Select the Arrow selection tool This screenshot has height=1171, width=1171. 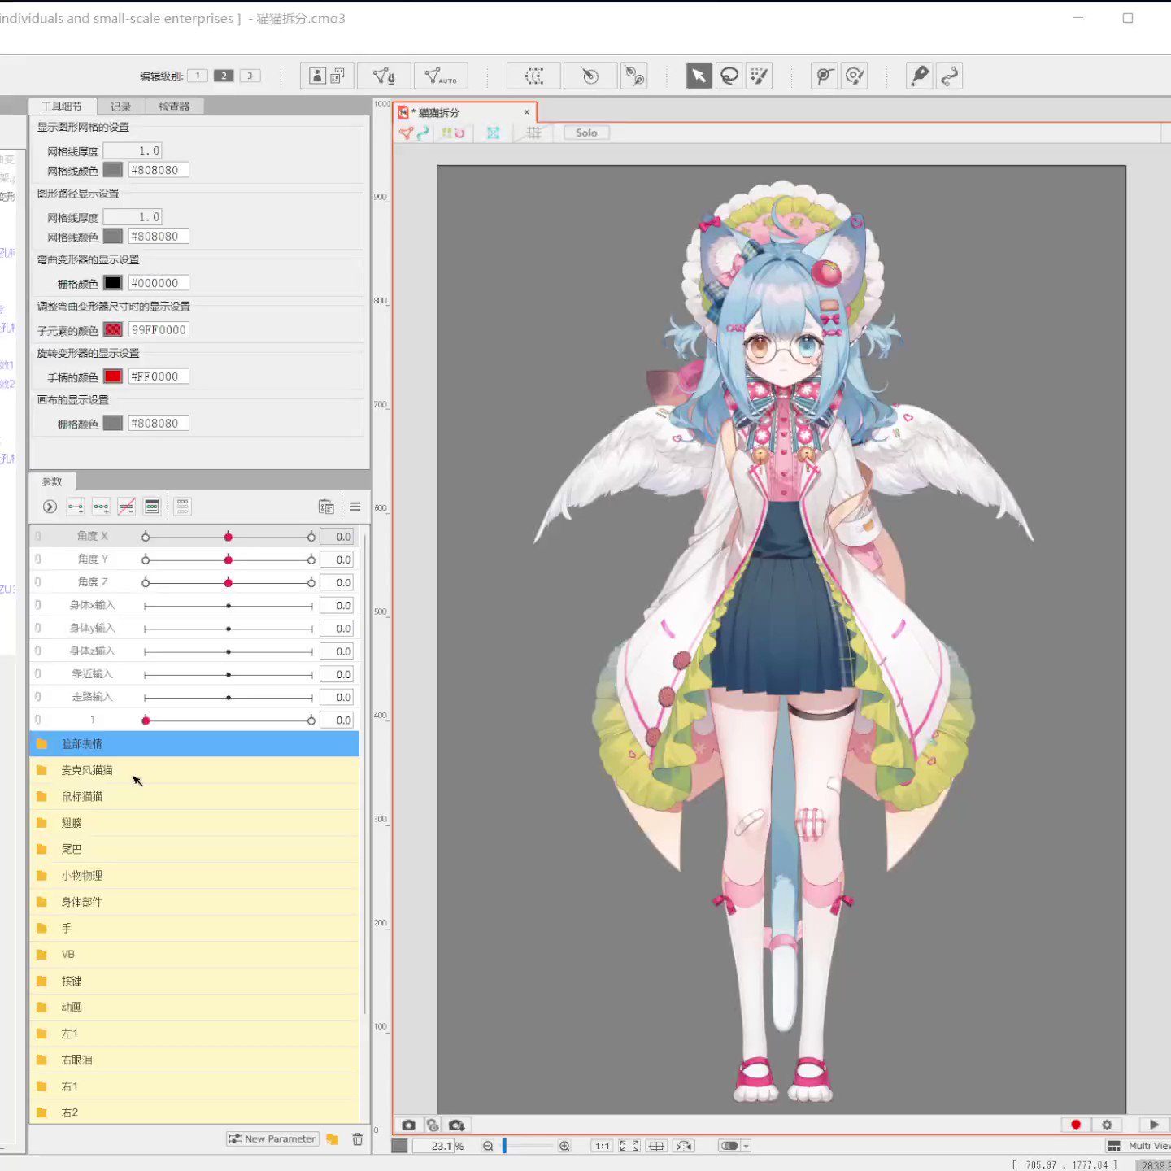tap(699, 76)
